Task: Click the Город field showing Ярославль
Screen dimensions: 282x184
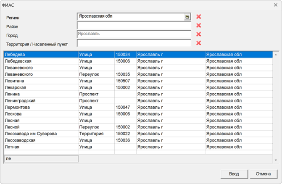Action: [134, 34]
